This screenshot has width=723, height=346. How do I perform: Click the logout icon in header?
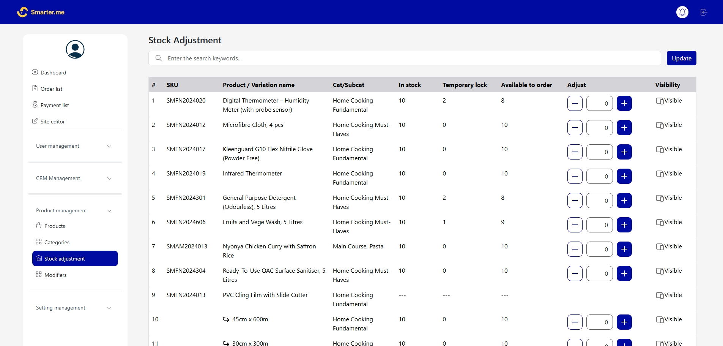click(x=704, y=12)
